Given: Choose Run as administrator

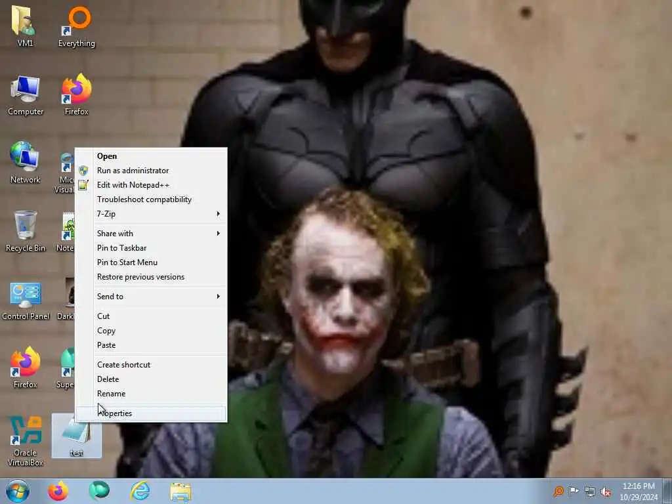Looking at the screenshot, I should tap(152, 171).
